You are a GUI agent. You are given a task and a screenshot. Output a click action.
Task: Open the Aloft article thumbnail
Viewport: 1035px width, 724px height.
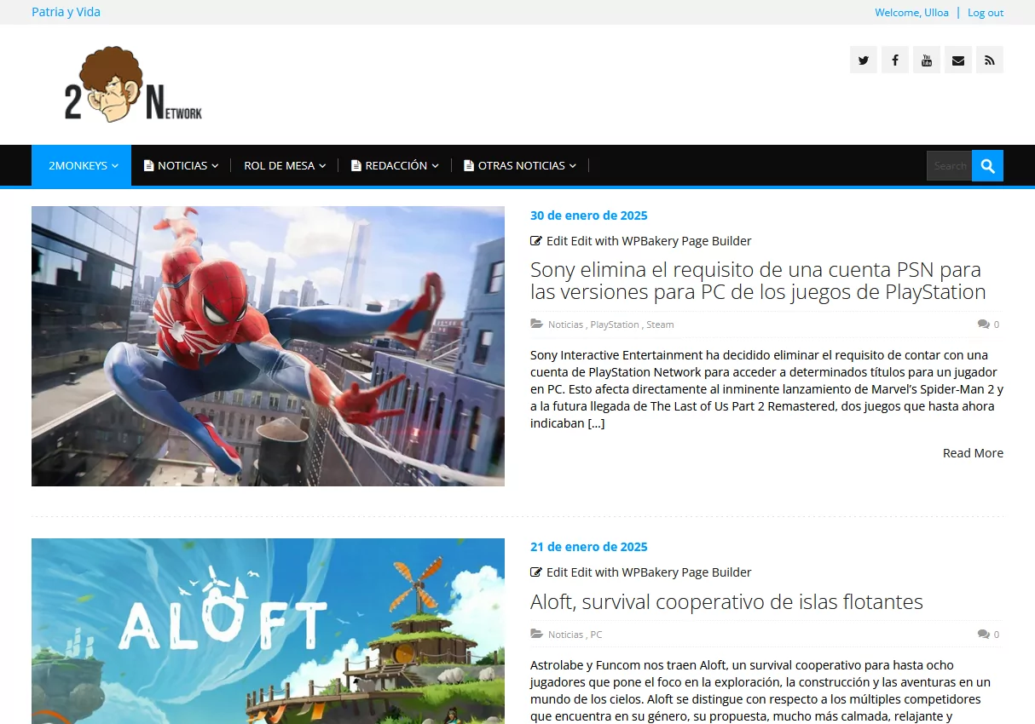pyautogui.click(x=268, y=631)
